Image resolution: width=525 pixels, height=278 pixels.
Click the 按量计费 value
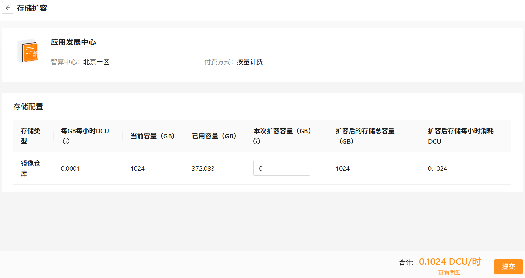pos(250,62)
